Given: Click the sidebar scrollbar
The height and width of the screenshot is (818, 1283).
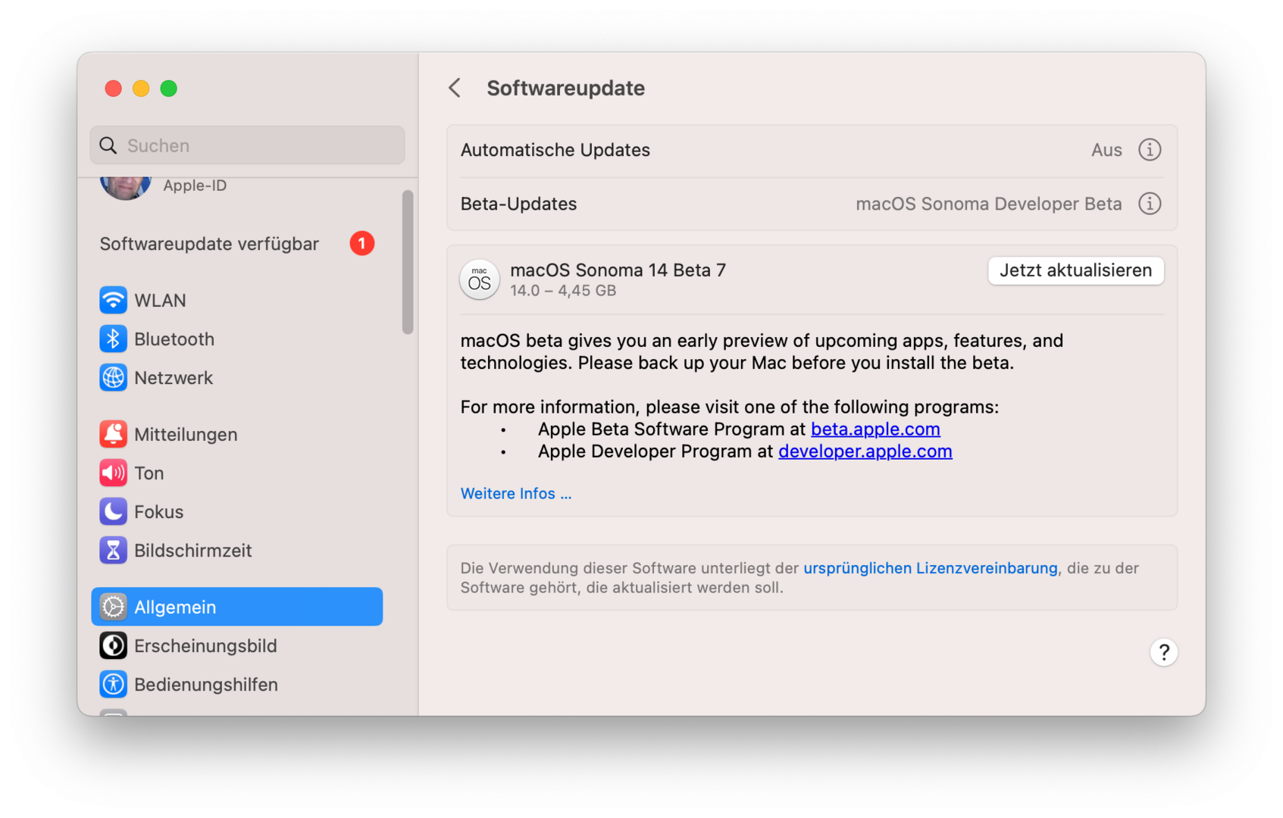Looking at the screenshot, I should [408, 261].
